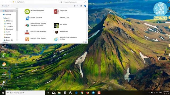Viewport: 170px width, 95px height.
Task: Click the Alarms & Clock label
Action: pos(64,17)
